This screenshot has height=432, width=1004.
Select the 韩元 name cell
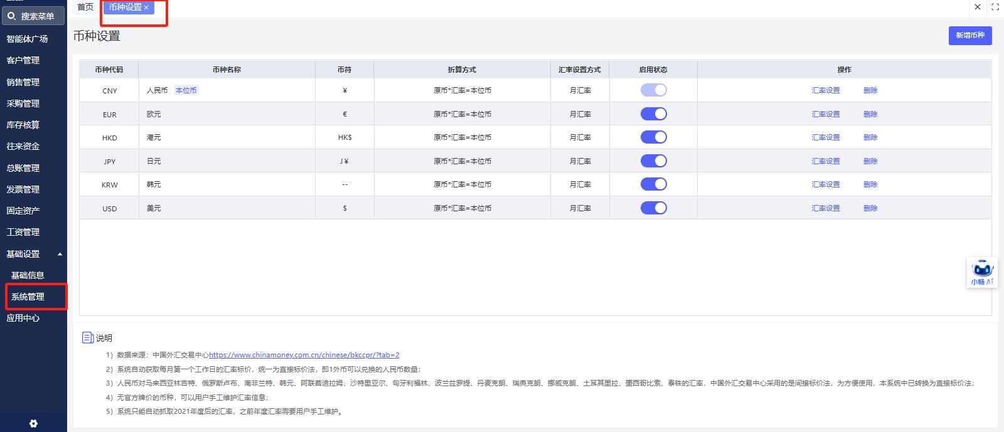pyautogui.click(x=227, y=184)
